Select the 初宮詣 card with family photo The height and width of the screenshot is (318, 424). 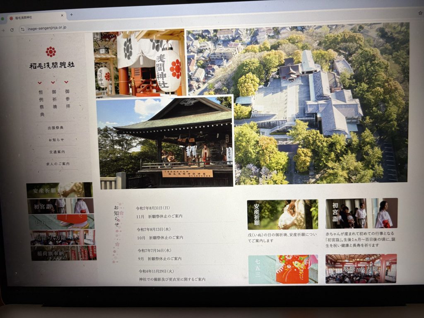pos(361,214)
